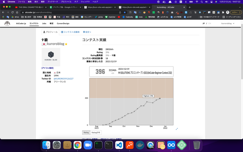Image resolution: width=243 pixels, height=152 pixels.
Task: Open the @KURORO59126227 Twitter link
Action: pyautogui.click(x=63, y=79)
